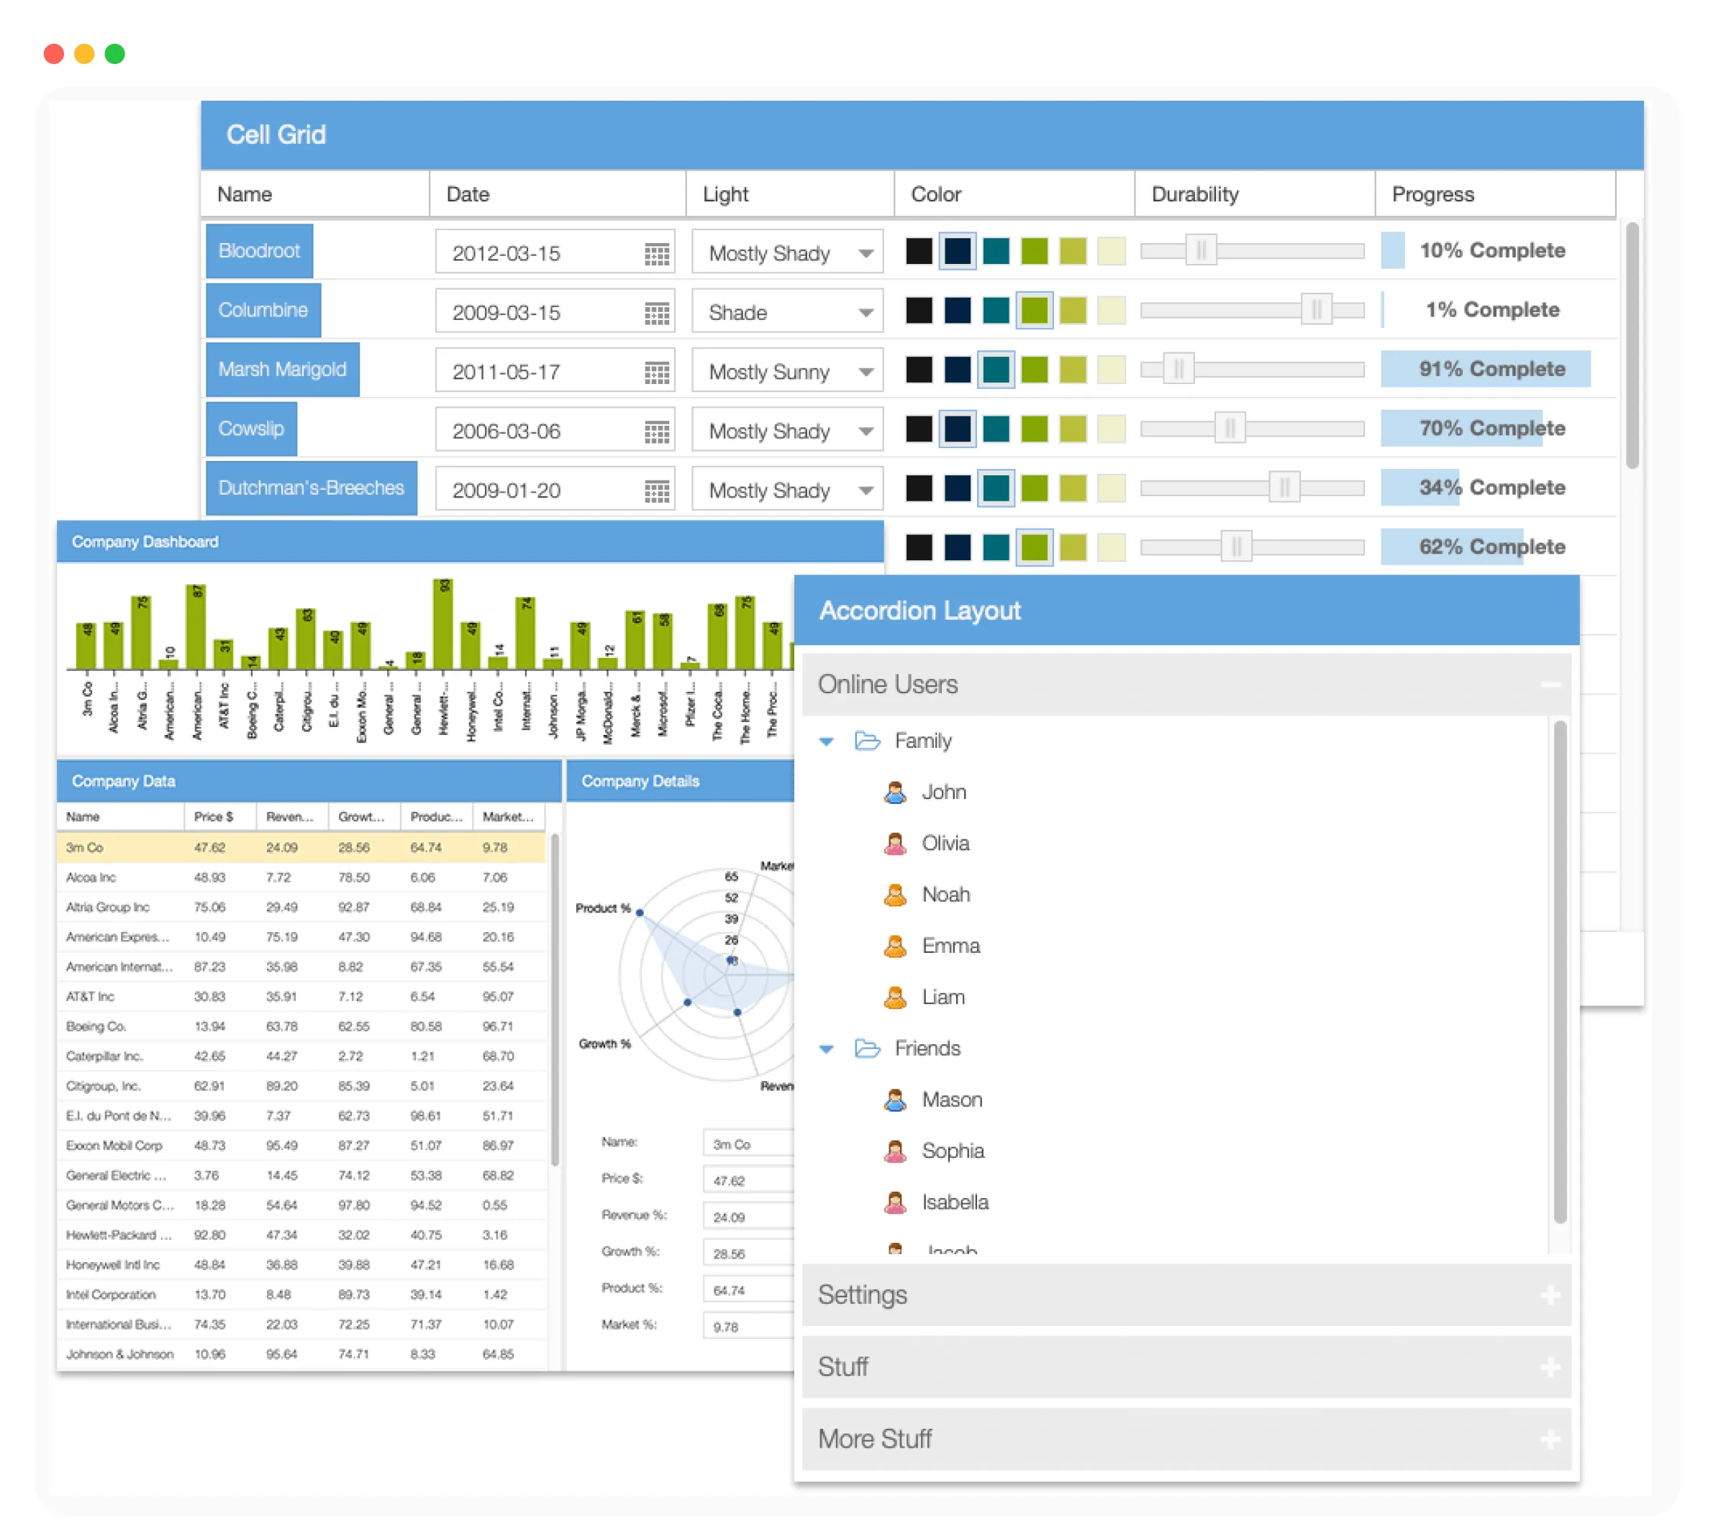Click the Family folder icon
This screenshot has height=1539, width=1721.
(x=867, y=741)
